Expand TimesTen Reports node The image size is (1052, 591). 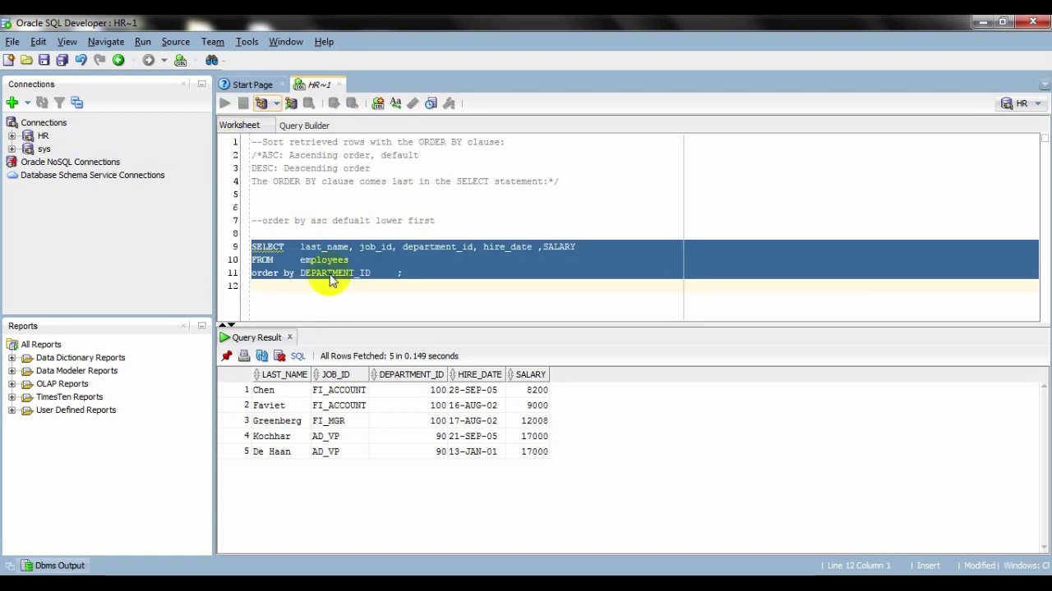(x=12, y=397)
